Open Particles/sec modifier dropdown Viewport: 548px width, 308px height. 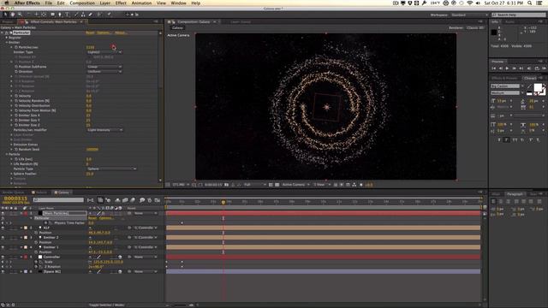(x=104, y=130)
